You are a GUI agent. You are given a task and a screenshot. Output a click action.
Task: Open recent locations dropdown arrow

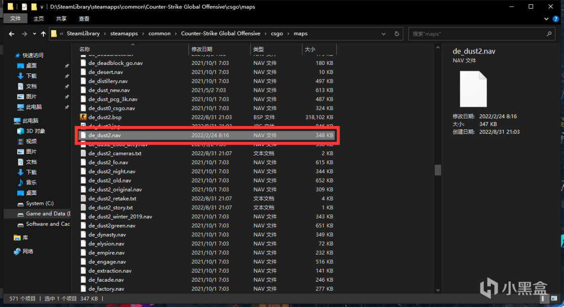34,34
